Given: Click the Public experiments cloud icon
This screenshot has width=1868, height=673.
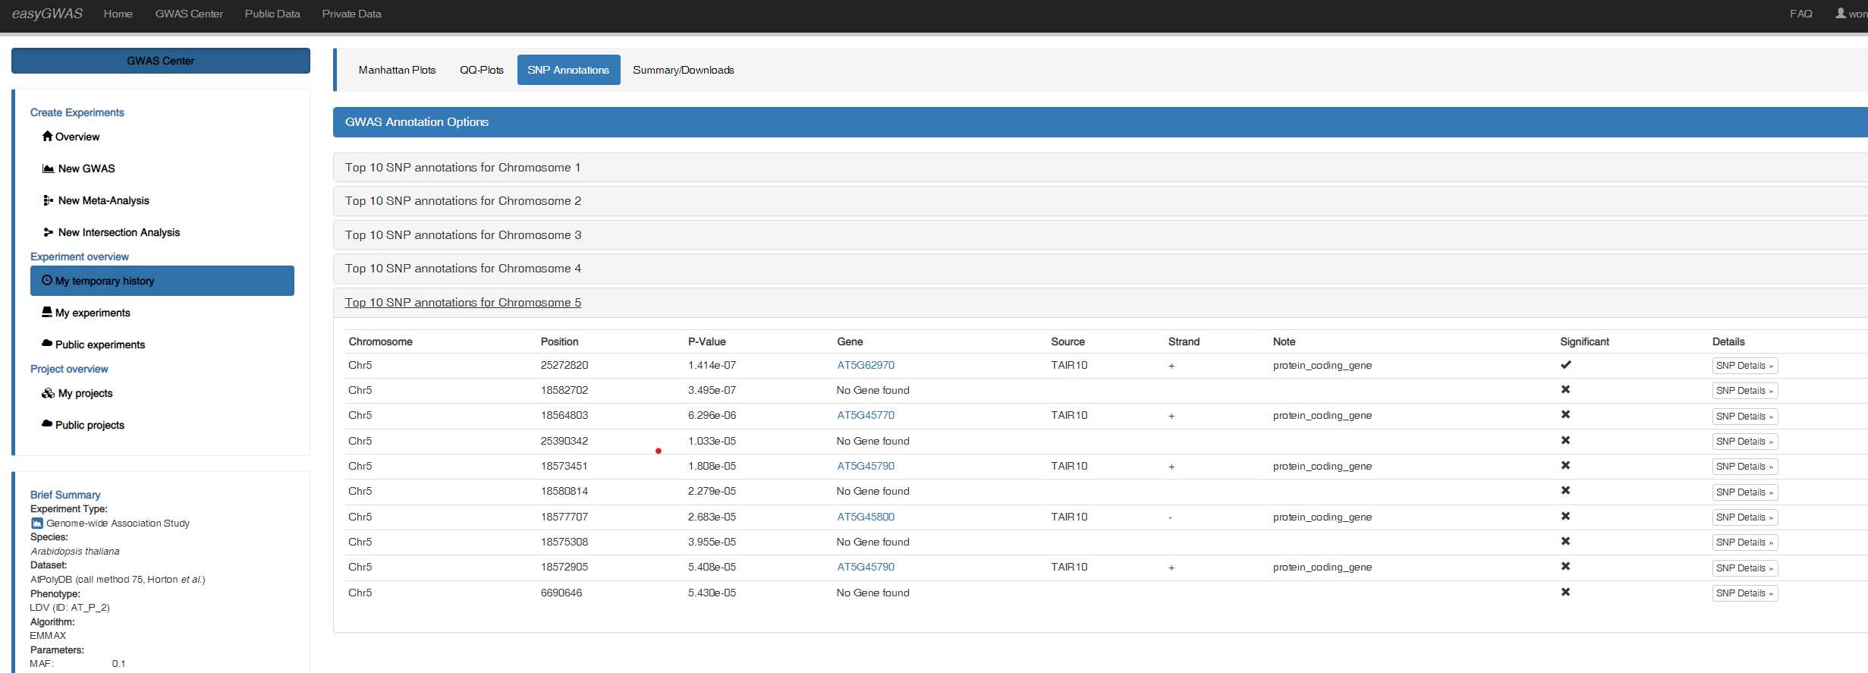Looking at the screenshot, I should pos(47,344).
